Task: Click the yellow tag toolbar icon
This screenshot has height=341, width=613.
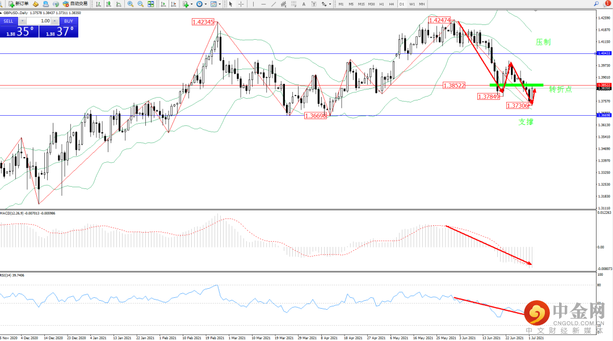Action: pyautogui.click(x=36, y=4)
